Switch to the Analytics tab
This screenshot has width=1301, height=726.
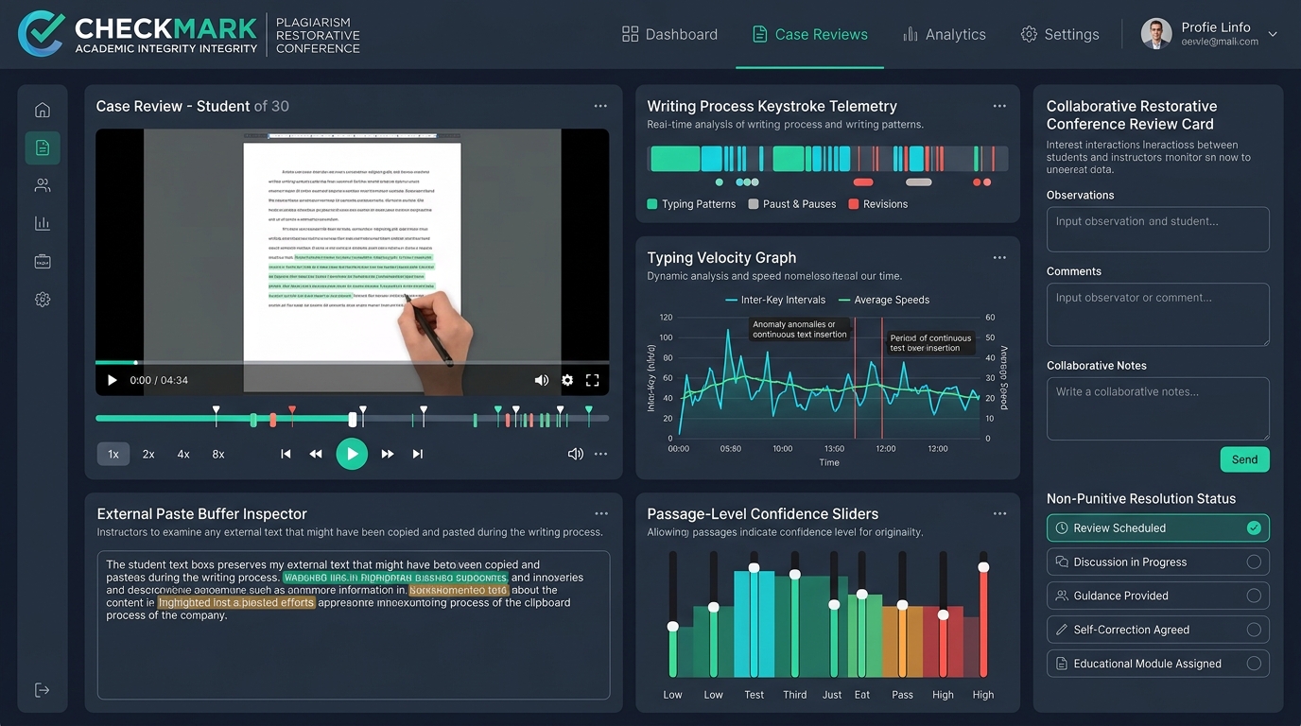(x=944, y=34)
